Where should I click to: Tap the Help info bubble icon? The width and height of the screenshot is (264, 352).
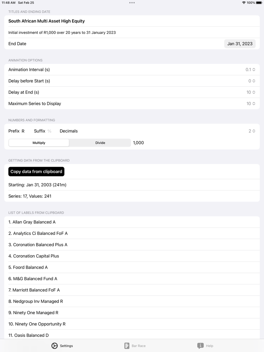[200, 346]
